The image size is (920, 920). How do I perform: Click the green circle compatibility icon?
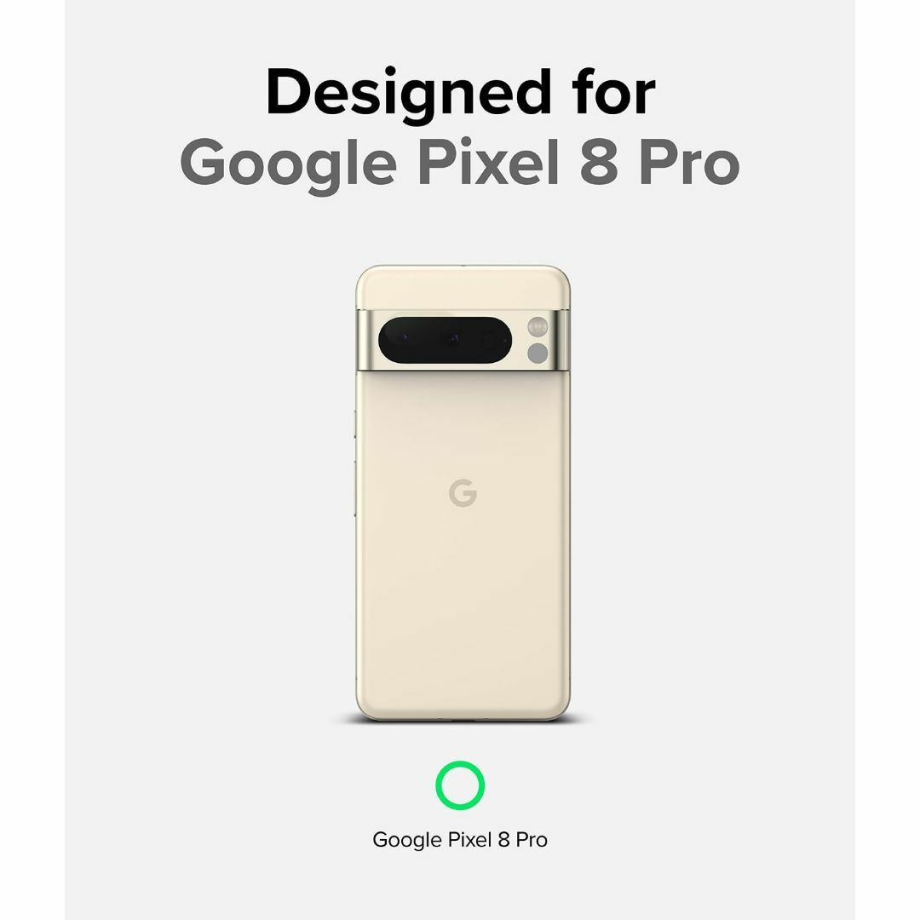click(x=460, y=785)
